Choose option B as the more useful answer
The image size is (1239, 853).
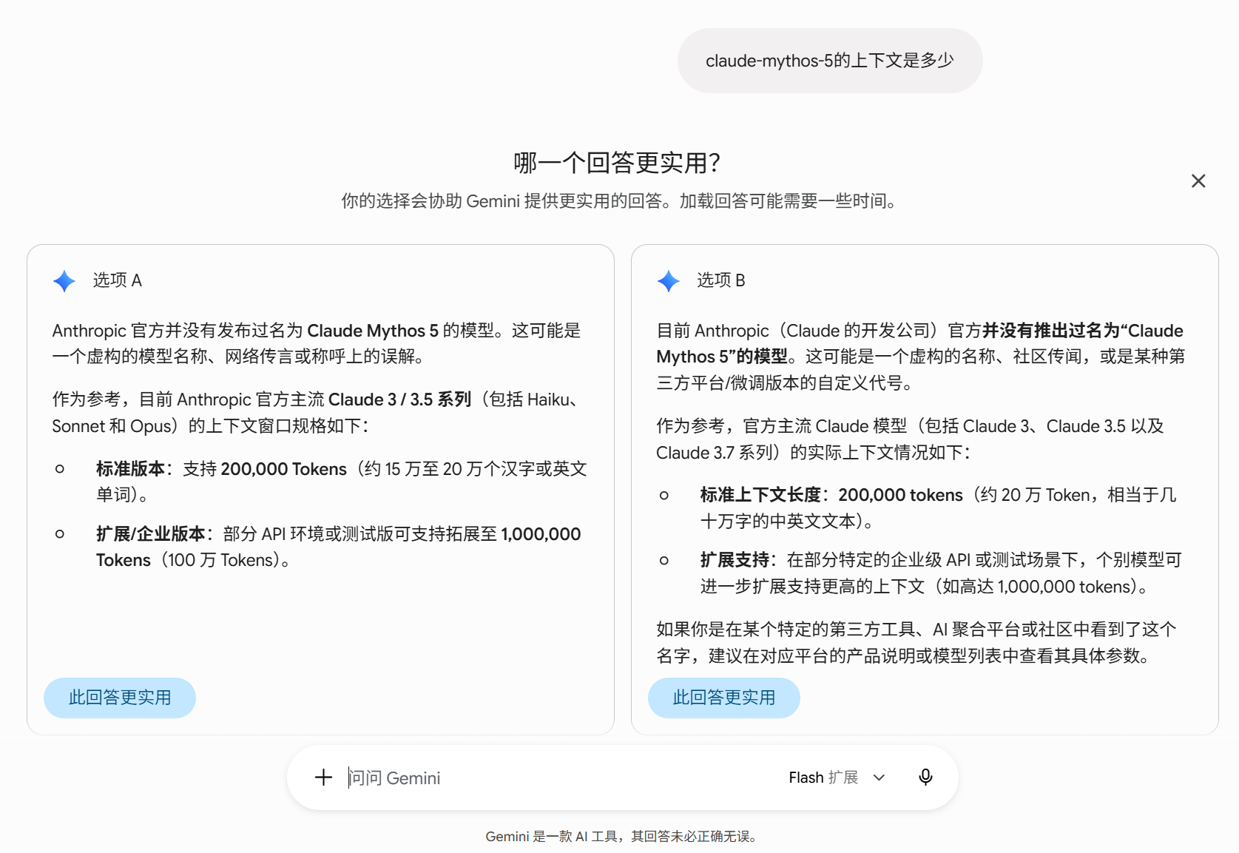click(724, 698)
